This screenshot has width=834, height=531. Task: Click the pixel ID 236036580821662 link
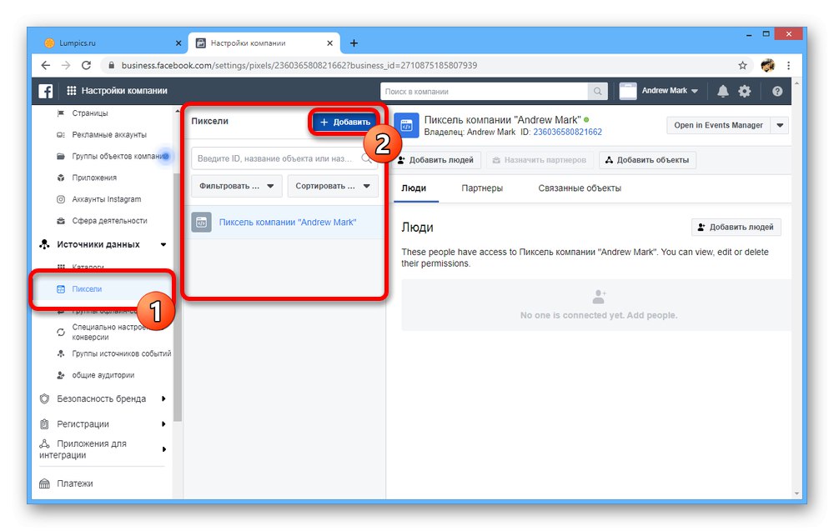(x=567, y=132)
